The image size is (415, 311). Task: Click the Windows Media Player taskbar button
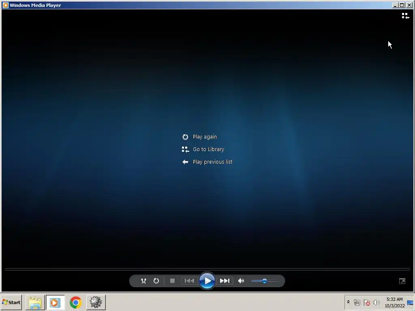coord(55,302)
